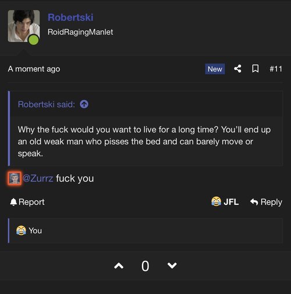The width and height of the screenshot is (291, 294).
Task: View reactions list showing 'You'
Action: (x=29, y=231)
